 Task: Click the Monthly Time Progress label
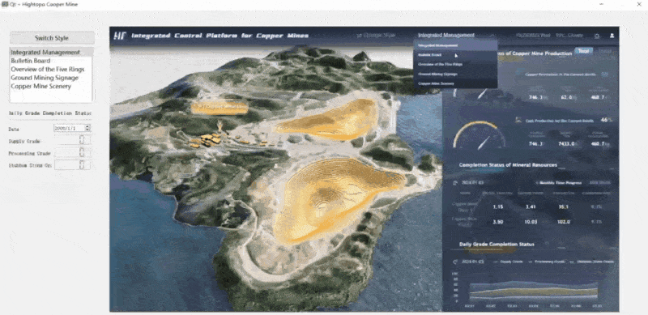click(561, 183)
